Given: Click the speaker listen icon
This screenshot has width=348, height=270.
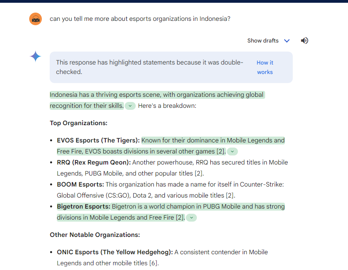Looking at the screenshot, I should [305, 41].
